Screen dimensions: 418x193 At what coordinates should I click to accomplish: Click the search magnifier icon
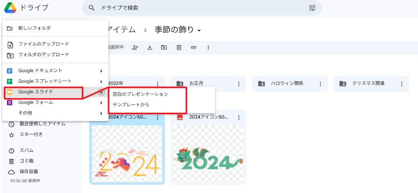click(x=92, y=8)
